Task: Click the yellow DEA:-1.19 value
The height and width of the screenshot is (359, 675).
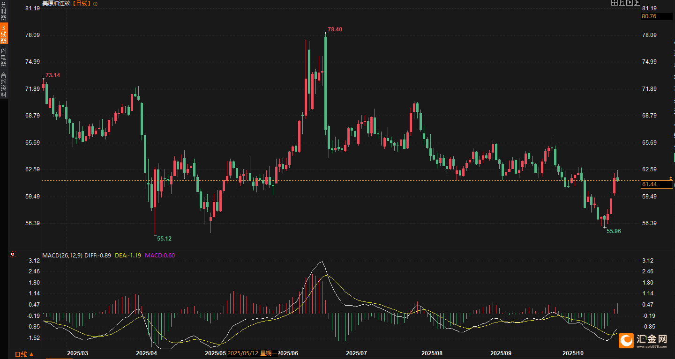Action: 128,255
